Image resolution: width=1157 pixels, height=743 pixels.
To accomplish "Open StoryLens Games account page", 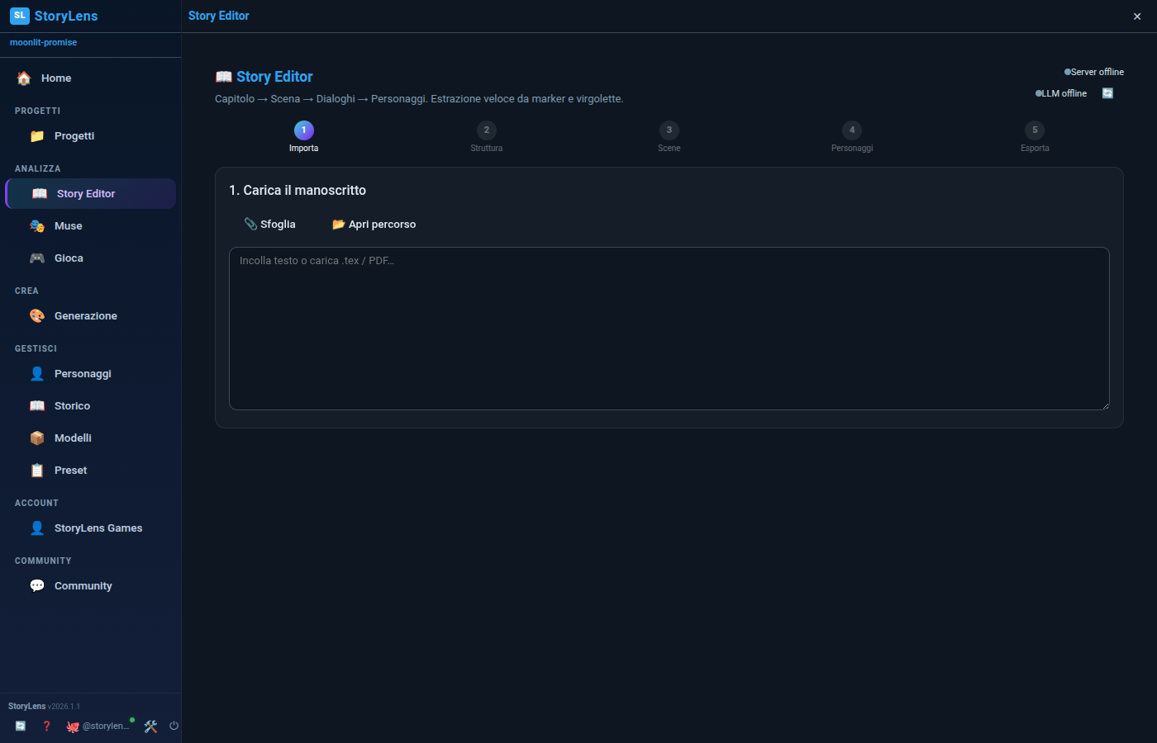I will [x=90, y=528].
